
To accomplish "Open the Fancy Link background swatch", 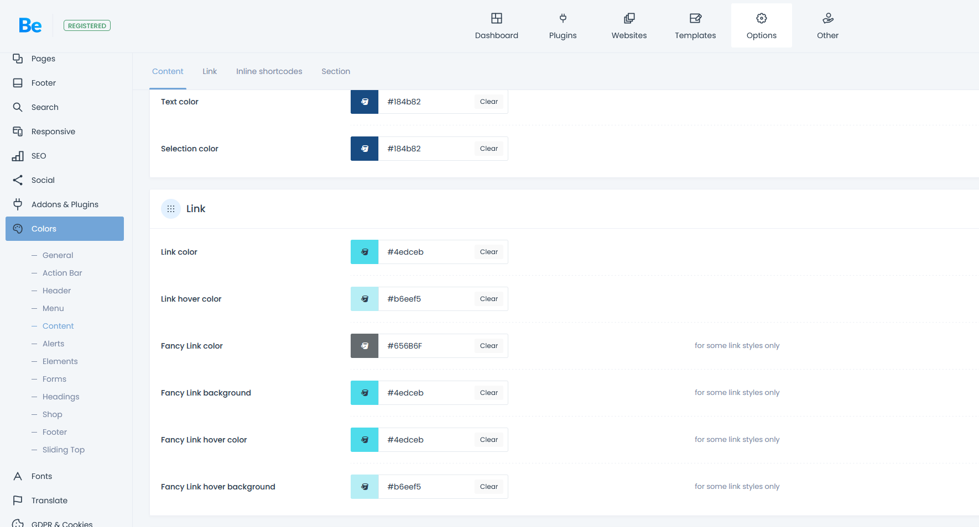I will pos(364,393).
